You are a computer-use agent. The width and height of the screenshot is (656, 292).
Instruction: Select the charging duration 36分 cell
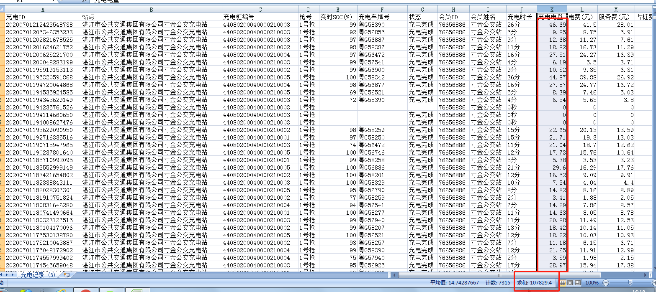pos(522,77)
